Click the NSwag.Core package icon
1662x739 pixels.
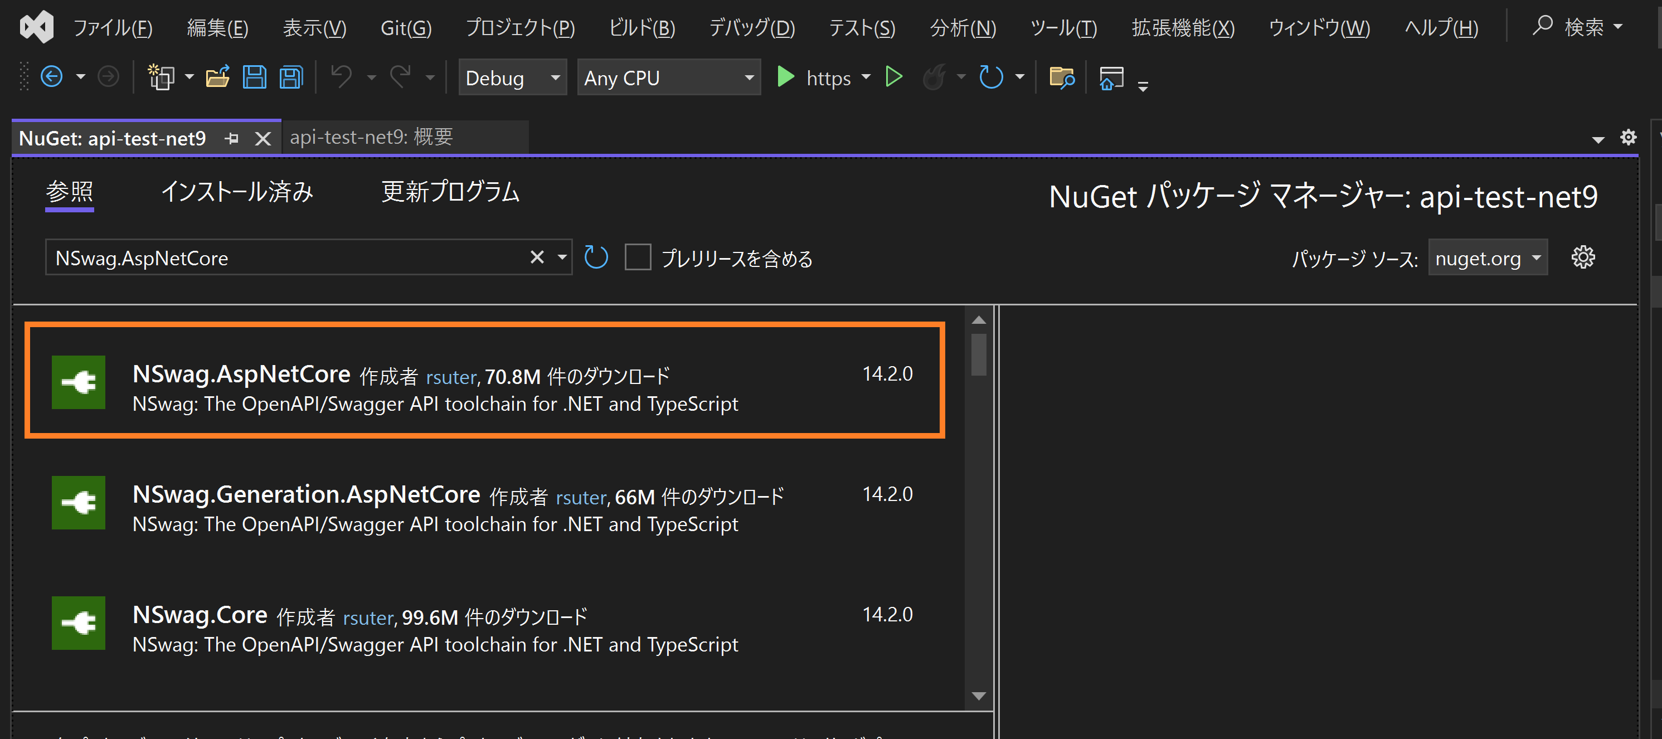[x=79, y=623]
